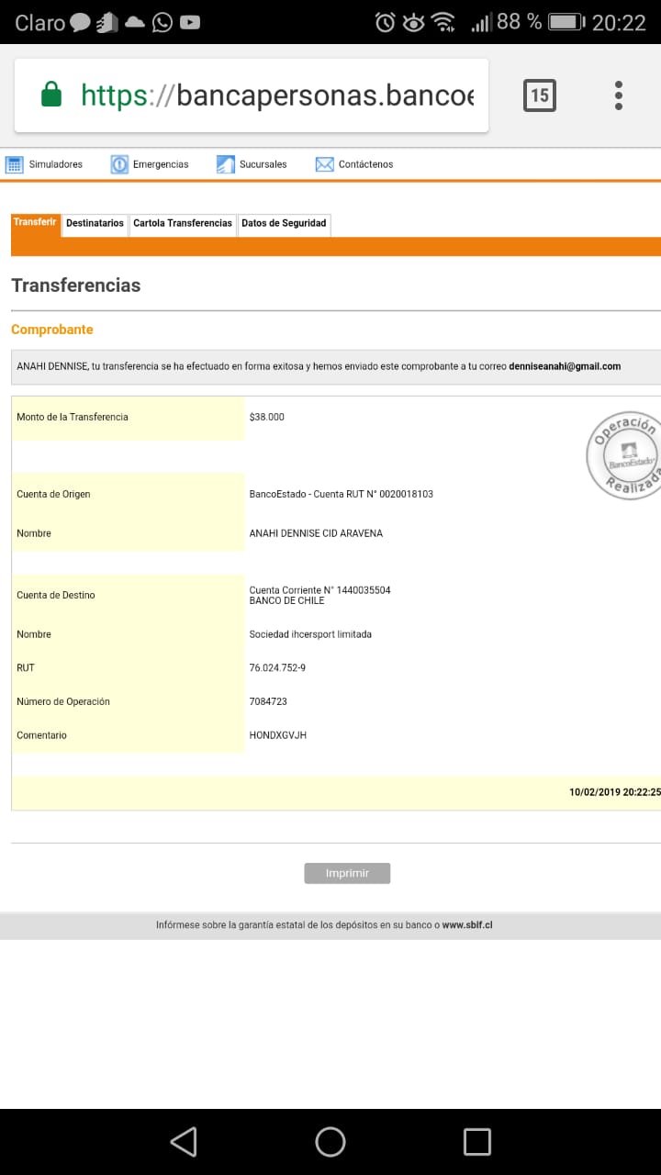Click the Monto de la Transferencia label

(73, 417)
